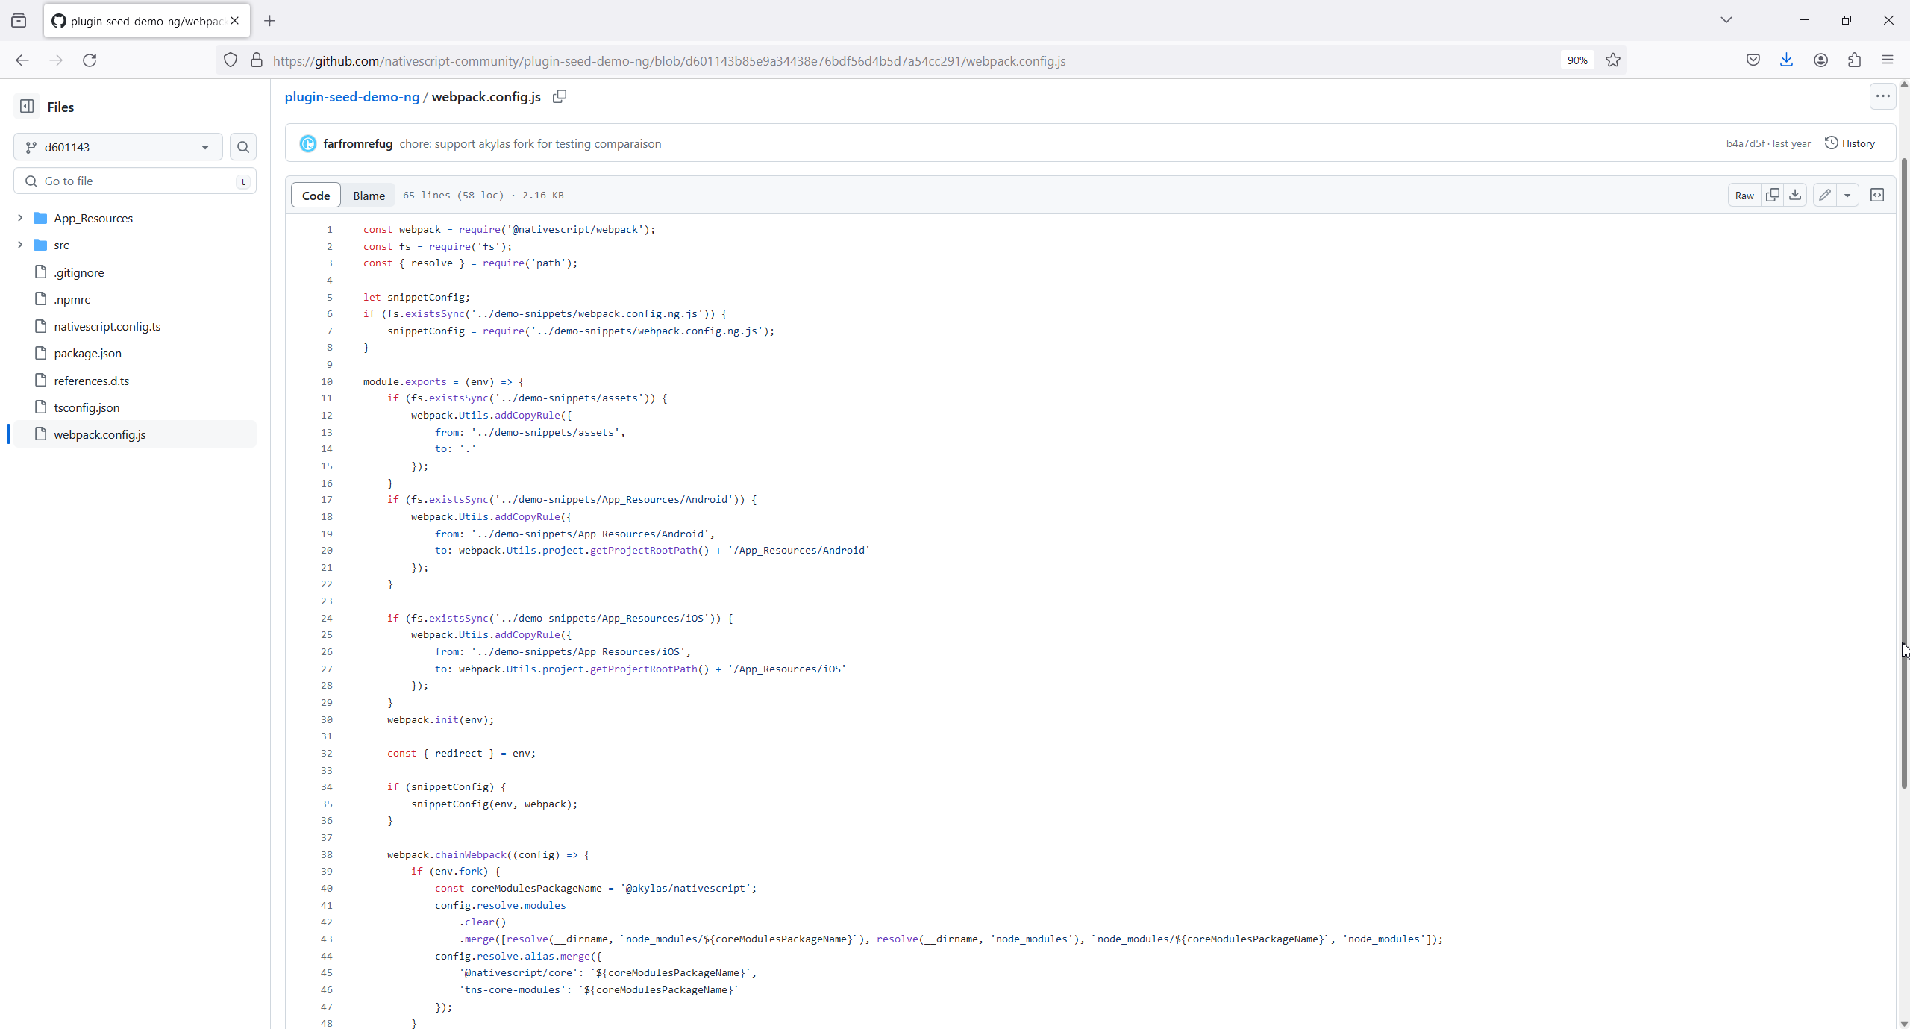The width and height of the screenshot is (1910, 1029).
Task: Open this file in github.dev code editor
Action: [1877, 195]
